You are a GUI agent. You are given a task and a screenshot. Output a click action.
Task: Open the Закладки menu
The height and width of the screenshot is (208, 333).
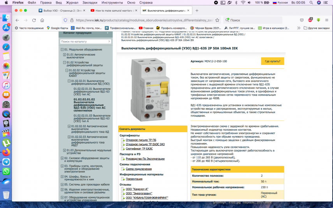click(x=90, y=3)
